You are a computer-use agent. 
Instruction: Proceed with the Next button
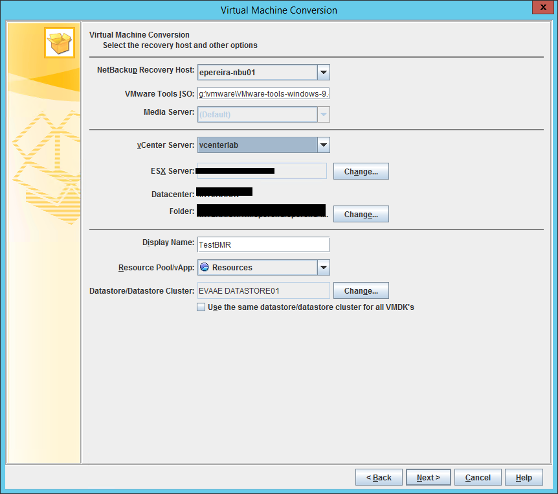point(429,477)
